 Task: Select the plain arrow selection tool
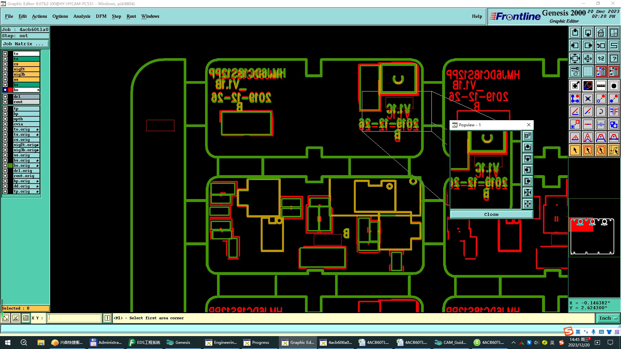click(575, 150)
